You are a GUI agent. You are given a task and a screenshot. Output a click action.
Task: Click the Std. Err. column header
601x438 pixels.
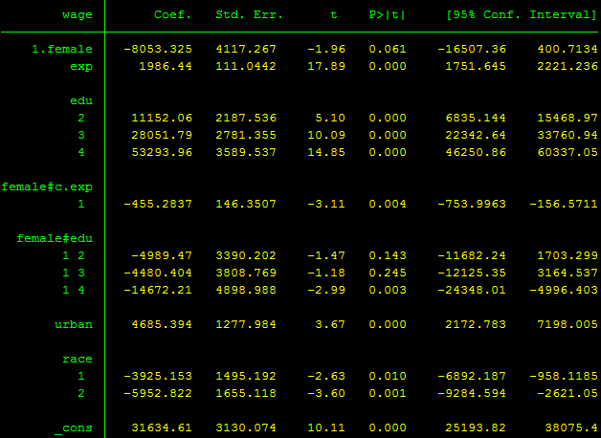(x=244, y=14)
